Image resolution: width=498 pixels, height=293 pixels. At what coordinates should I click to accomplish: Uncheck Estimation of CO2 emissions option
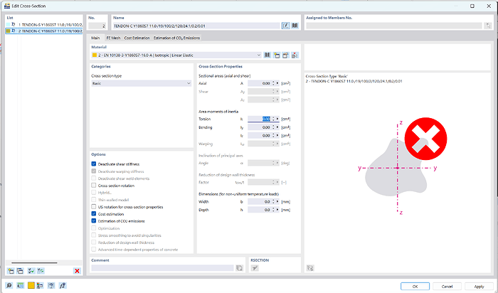coord(94,220)
